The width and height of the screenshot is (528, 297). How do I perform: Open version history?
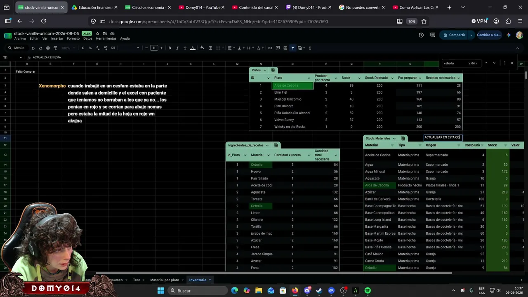421,35
